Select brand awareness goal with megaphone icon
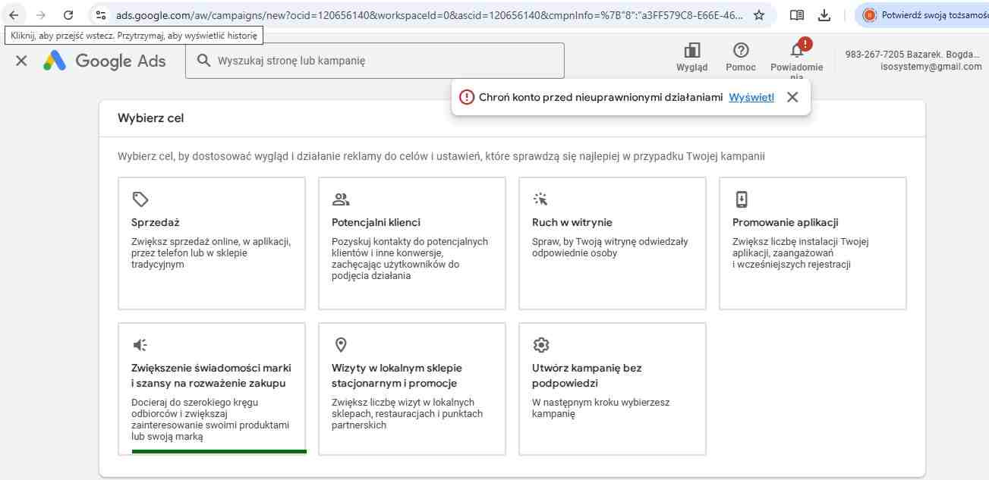The image size is (989, 480). pyautogui.click(x=212, y=388)
